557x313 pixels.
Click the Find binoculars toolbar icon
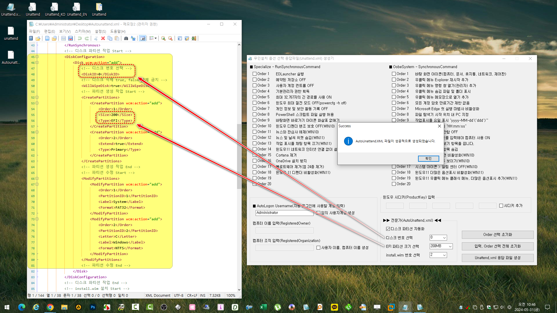[x=126, y=38]
